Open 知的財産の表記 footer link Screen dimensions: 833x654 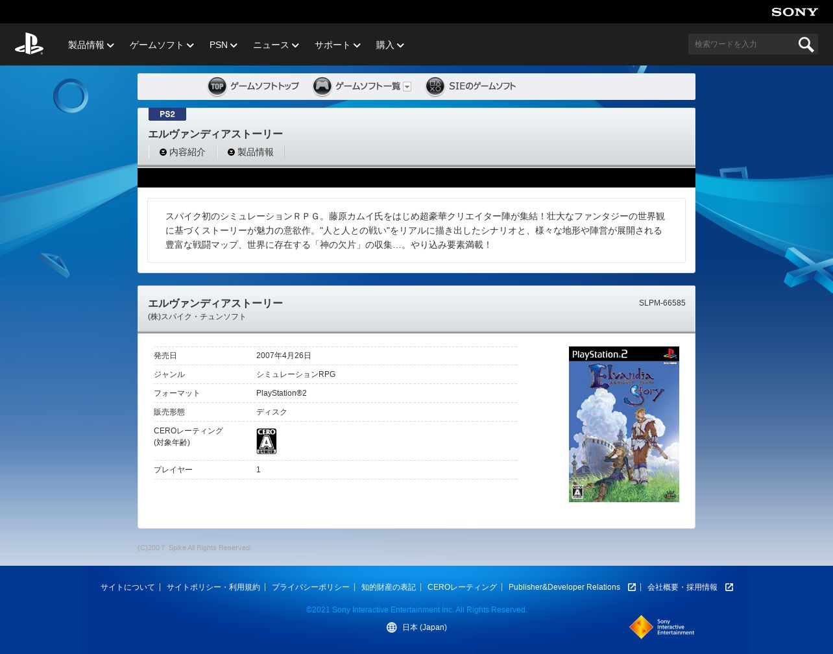[389, 587]
